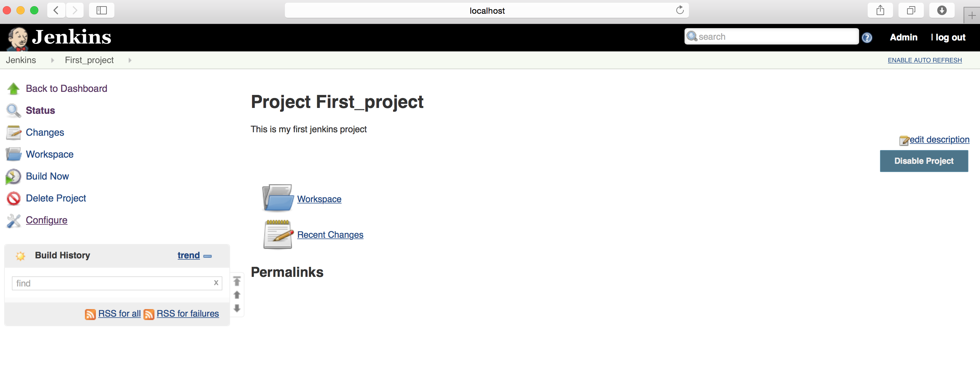Focus the build history find field

tap(117, 283)
